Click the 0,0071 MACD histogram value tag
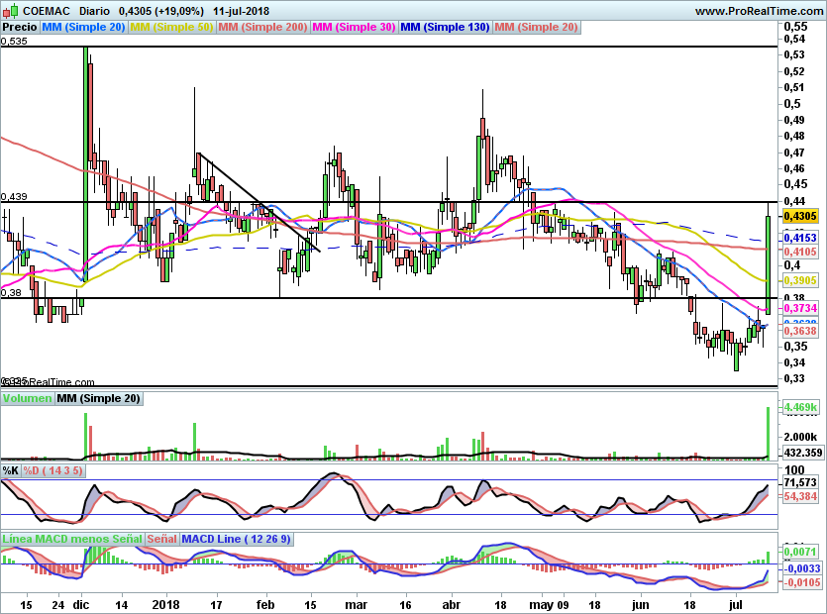 799,550
